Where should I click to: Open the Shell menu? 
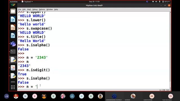pos(29,9)
